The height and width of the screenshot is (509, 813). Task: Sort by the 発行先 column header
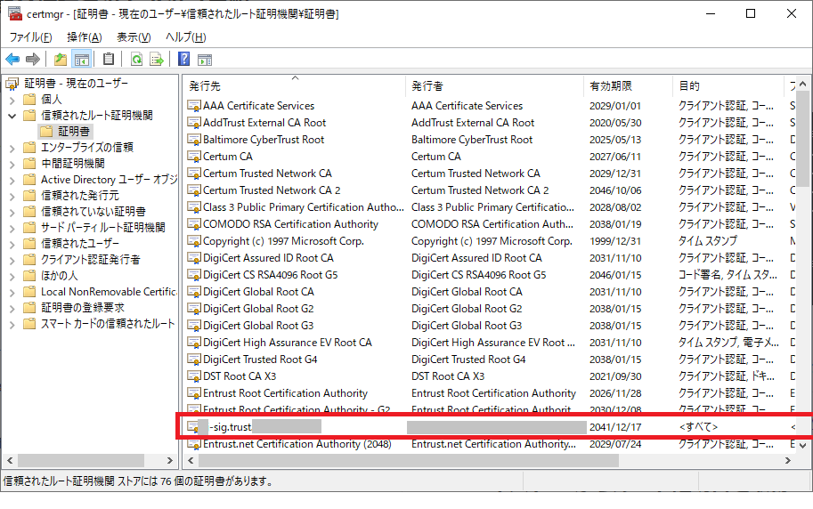294,86
